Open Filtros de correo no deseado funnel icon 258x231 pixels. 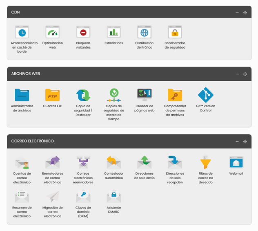coord(205,162)
